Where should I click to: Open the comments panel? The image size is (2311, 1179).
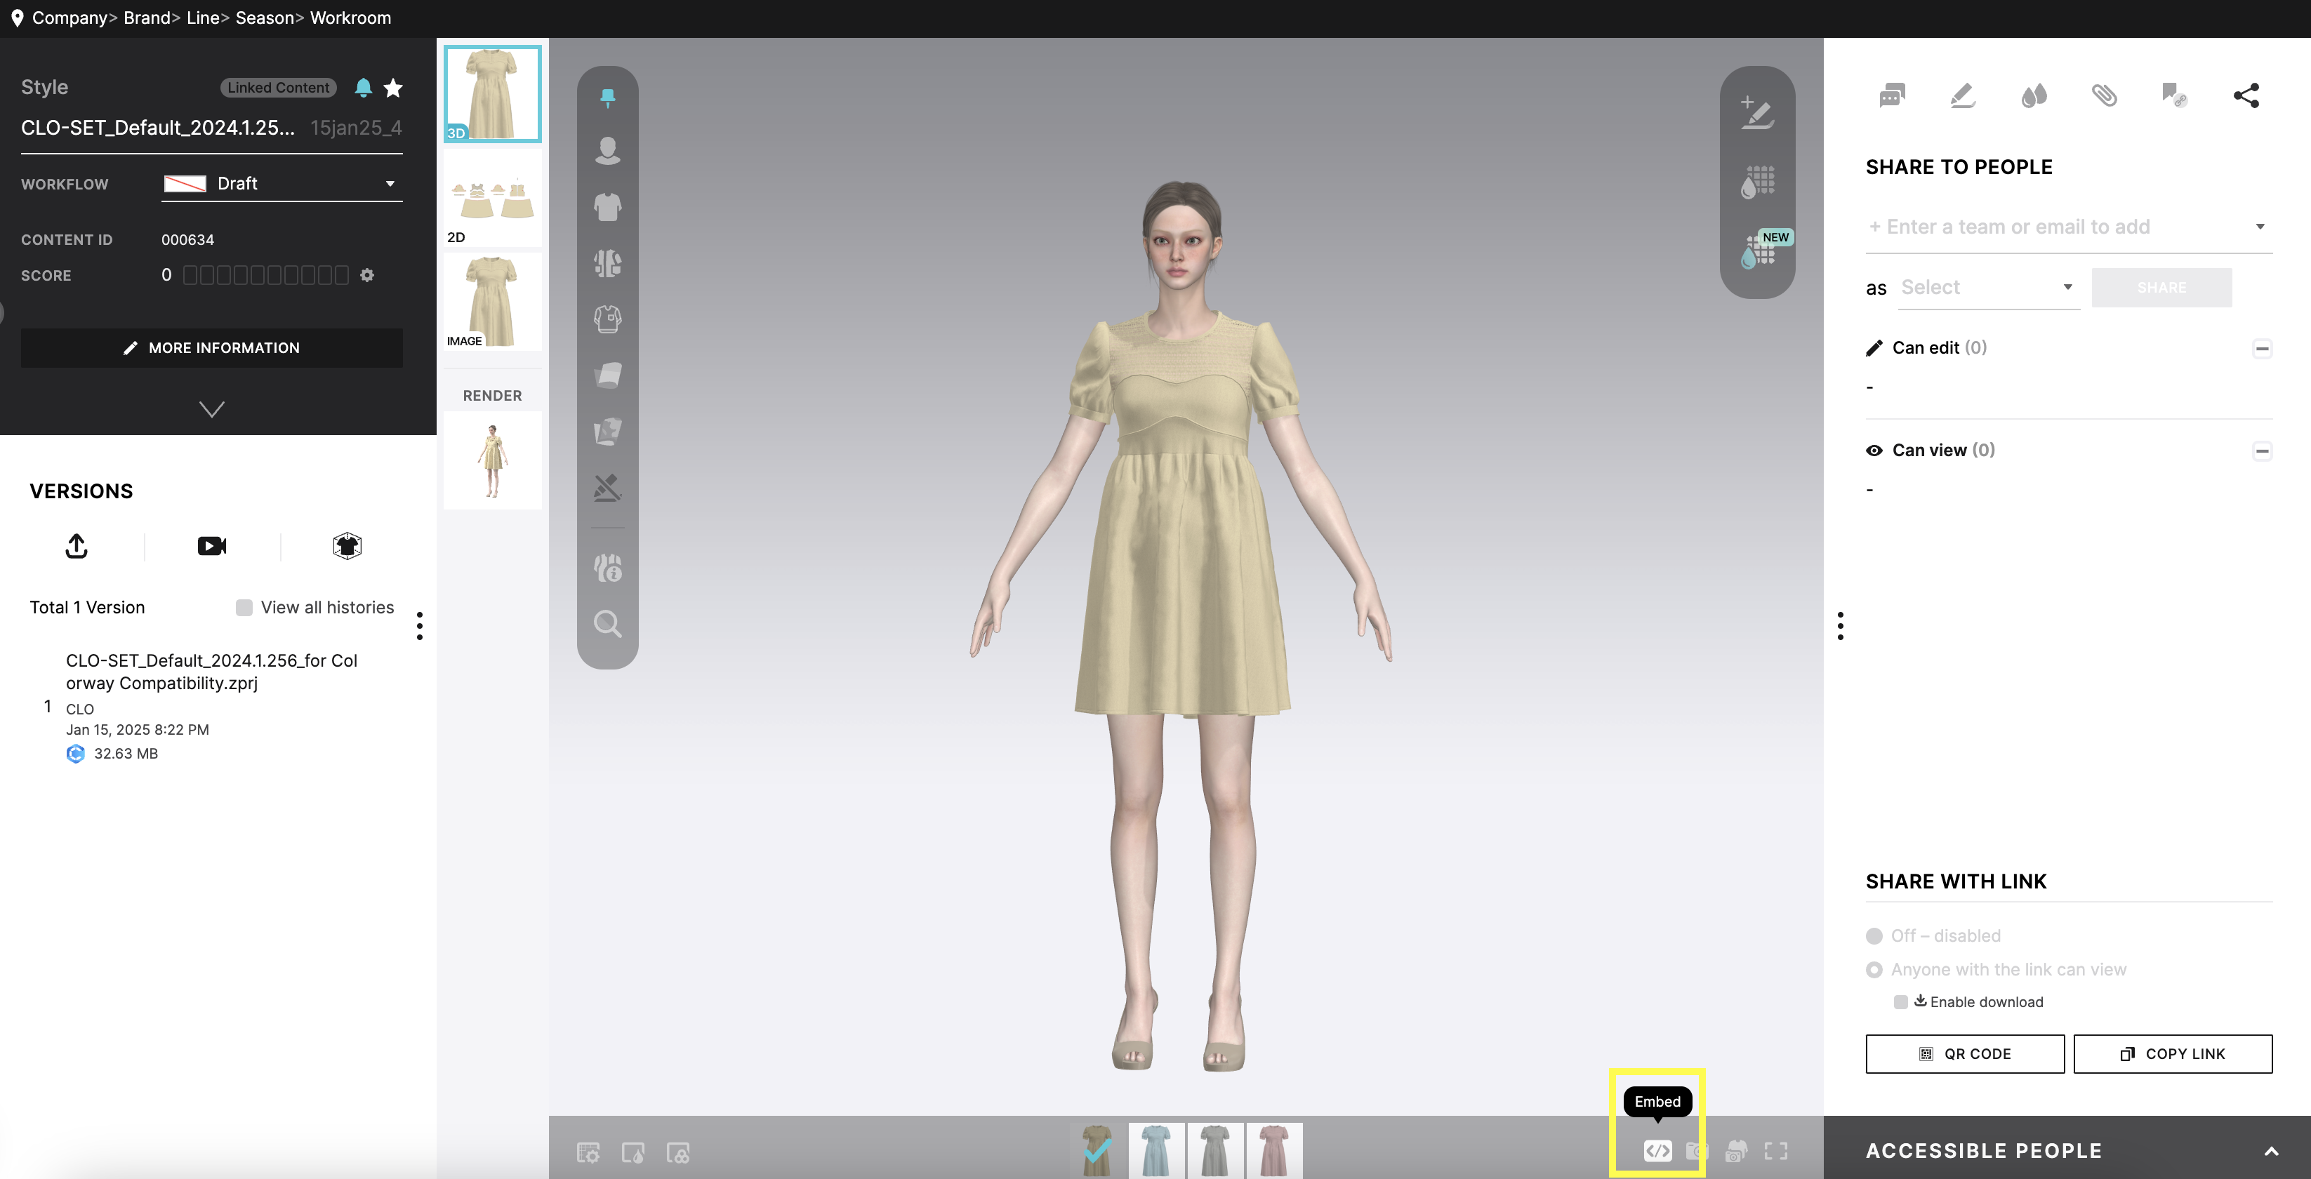tap(1891, 95)
